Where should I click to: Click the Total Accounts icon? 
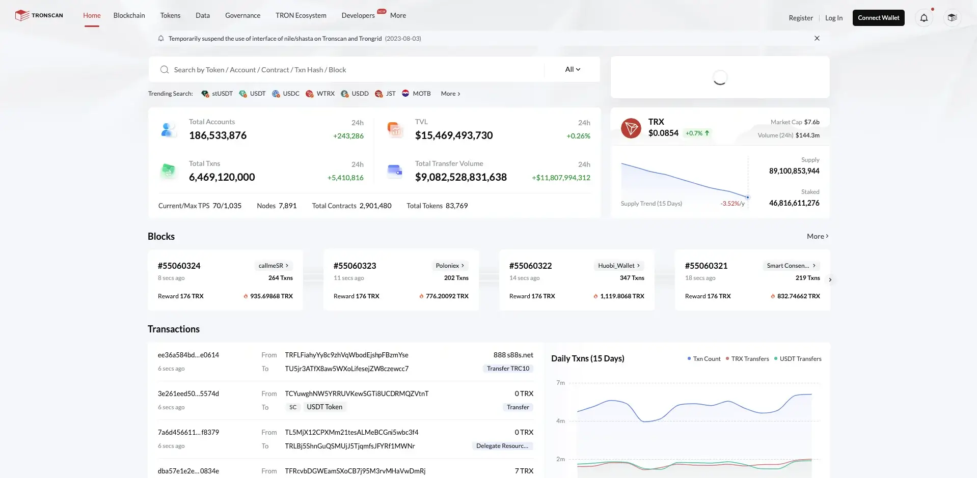(x=168, y=130)
